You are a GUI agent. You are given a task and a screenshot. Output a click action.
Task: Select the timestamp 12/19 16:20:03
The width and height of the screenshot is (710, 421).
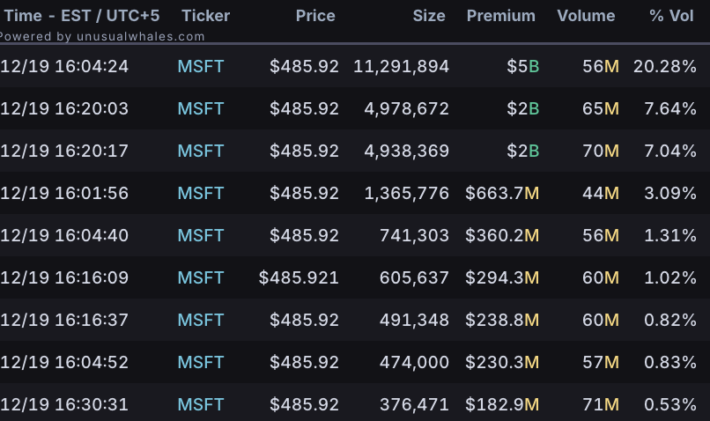[64, 108]
